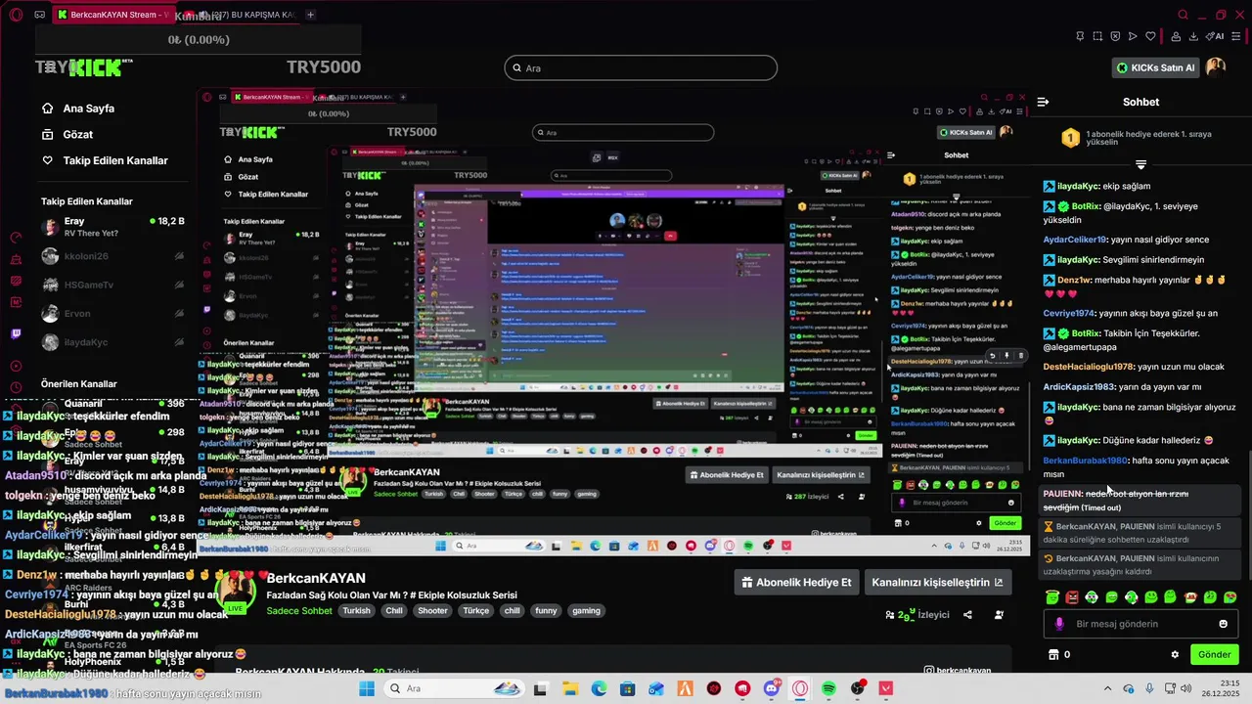Click BotRix username above Takibin İçin message

1086,333
